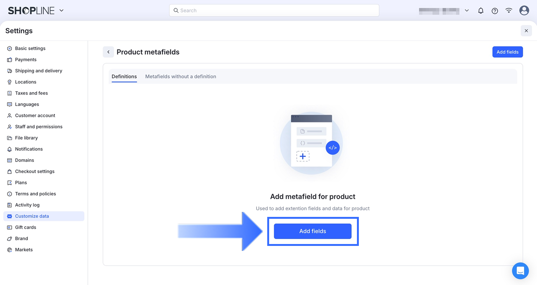Viewport: 537px width, 285px height.
Task: Go back using the left chevron button
Action: [x=108, y=52]
